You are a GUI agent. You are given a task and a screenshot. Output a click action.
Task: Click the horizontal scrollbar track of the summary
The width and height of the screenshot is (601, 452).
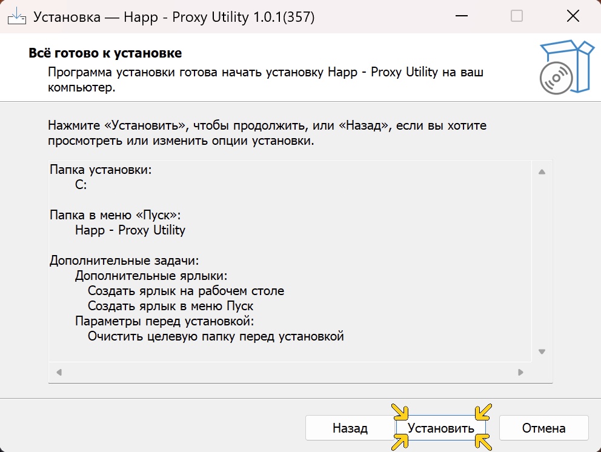[290, 372]
